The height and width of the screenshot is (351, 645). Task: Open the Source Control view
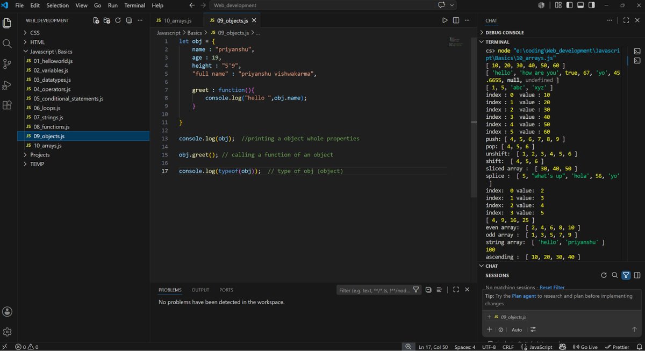(x=7, y=64)
